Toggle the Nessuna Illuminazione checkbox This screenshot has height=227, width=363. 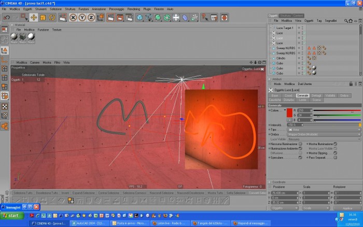[x=300, y=144]
